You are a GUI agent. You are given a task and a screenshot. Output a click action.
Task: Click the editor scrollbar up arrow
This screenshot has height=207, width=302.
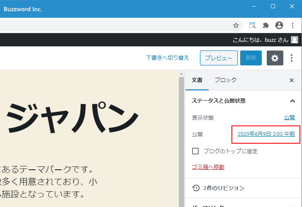tap(181, 74)
